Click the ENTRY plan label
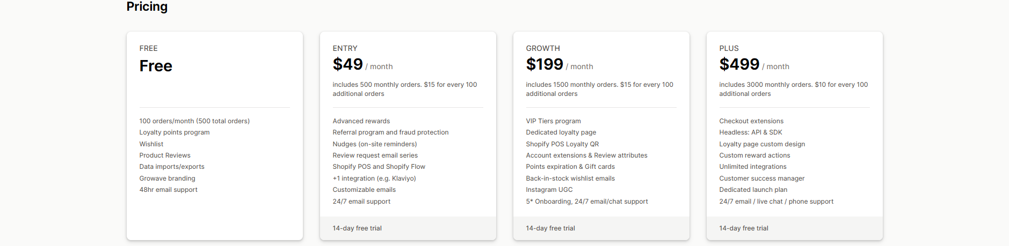Screen dimensions: 1009x246 click(345, 48)
